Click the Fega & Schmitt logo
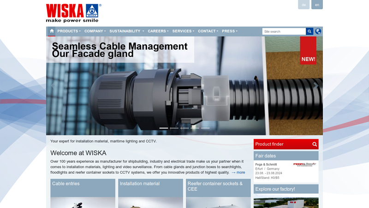This screenshot has width=369, height=208. tap(304, 165)
